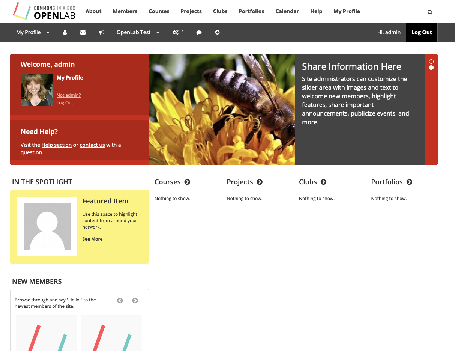This screenshot has height=351, width=455.
Task: Click the 'NEW MEMBERS' heading
Action: [x=37, y=282]
